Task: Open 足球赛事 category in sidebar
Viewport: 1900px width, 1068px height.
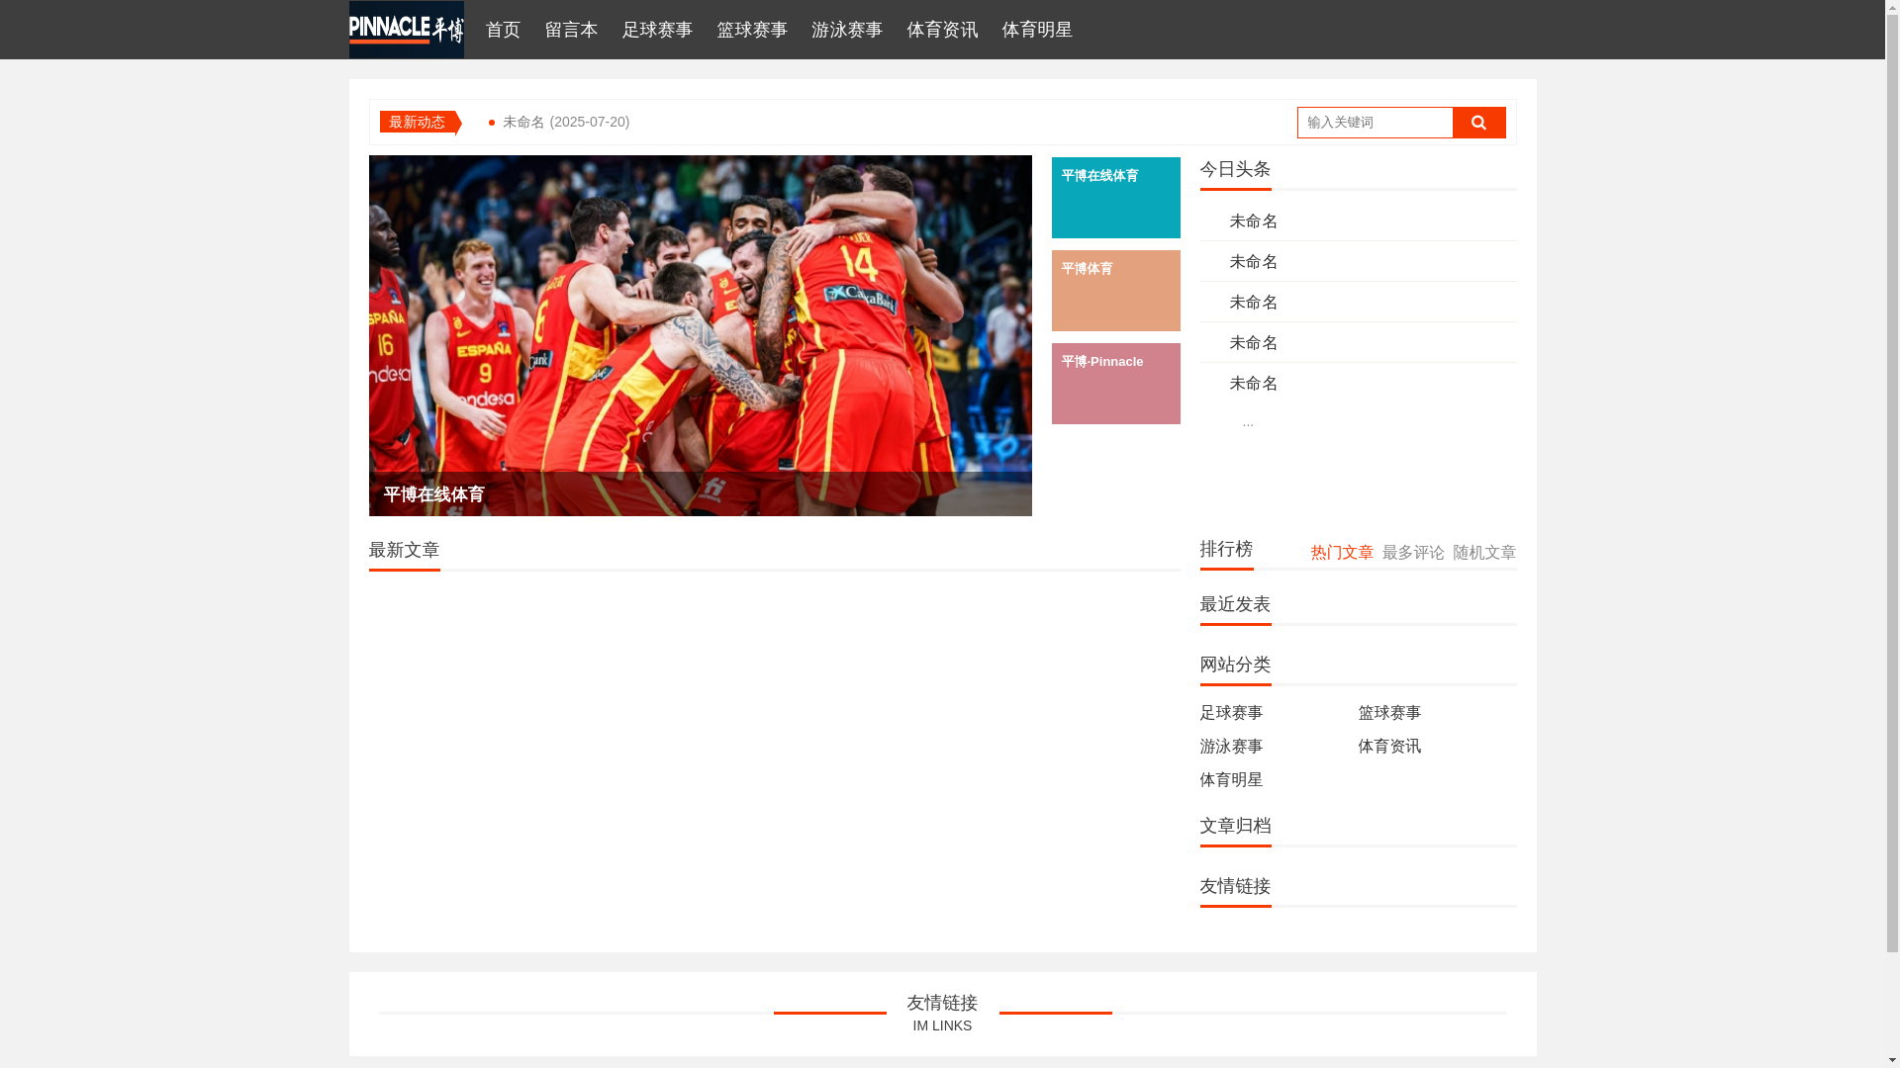Action: [x=1231, y=713]
